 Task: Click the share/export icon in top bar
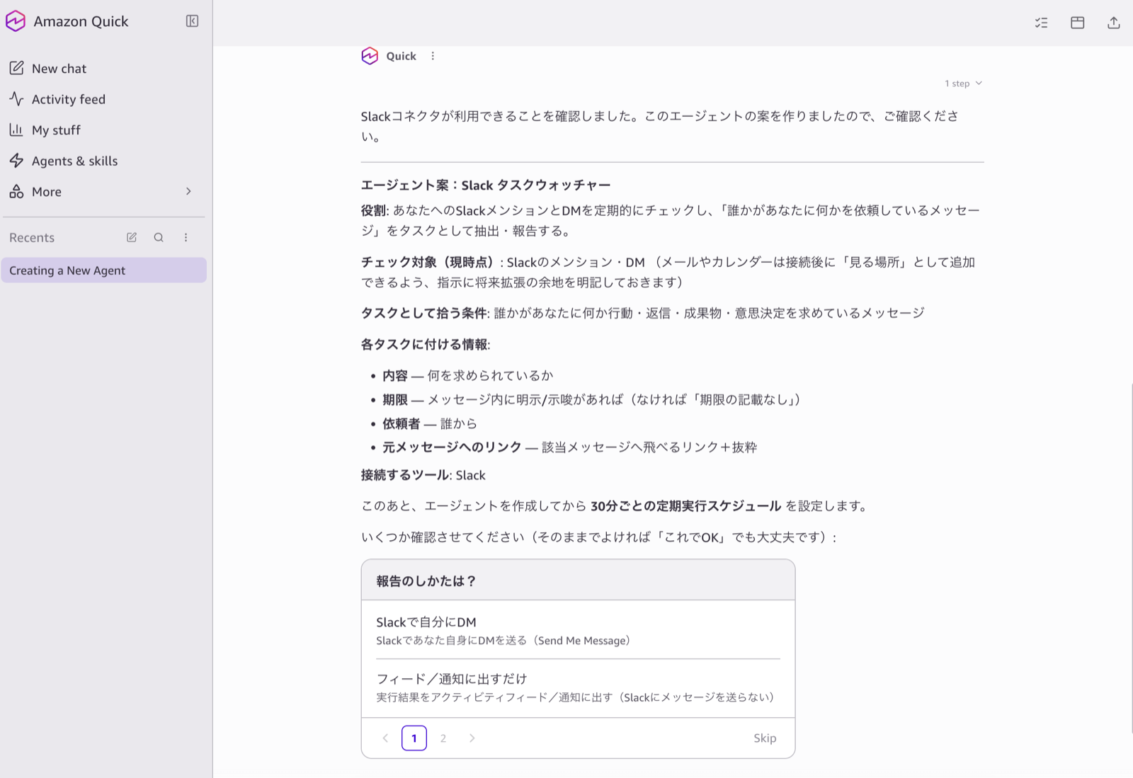pos(1114,23)
